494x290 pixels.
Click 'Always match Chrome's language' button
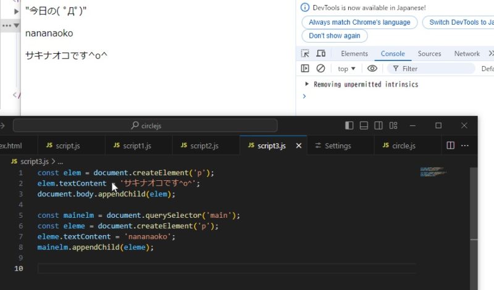[x=359, y=22]
